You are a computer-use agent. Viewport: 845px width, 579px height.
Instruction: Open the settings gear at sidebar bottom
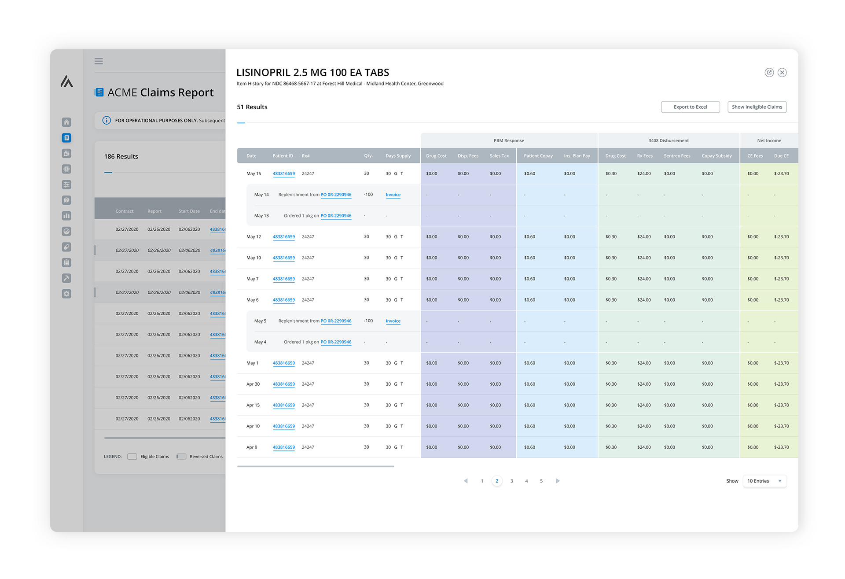pos(66,293)
